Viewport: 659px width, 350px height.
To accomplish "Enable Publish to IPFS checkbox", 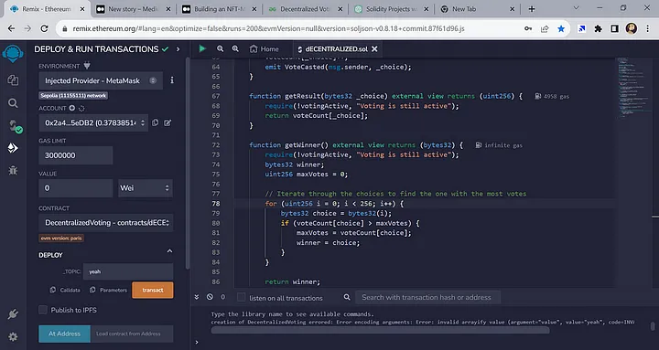I will click(43, 310).
